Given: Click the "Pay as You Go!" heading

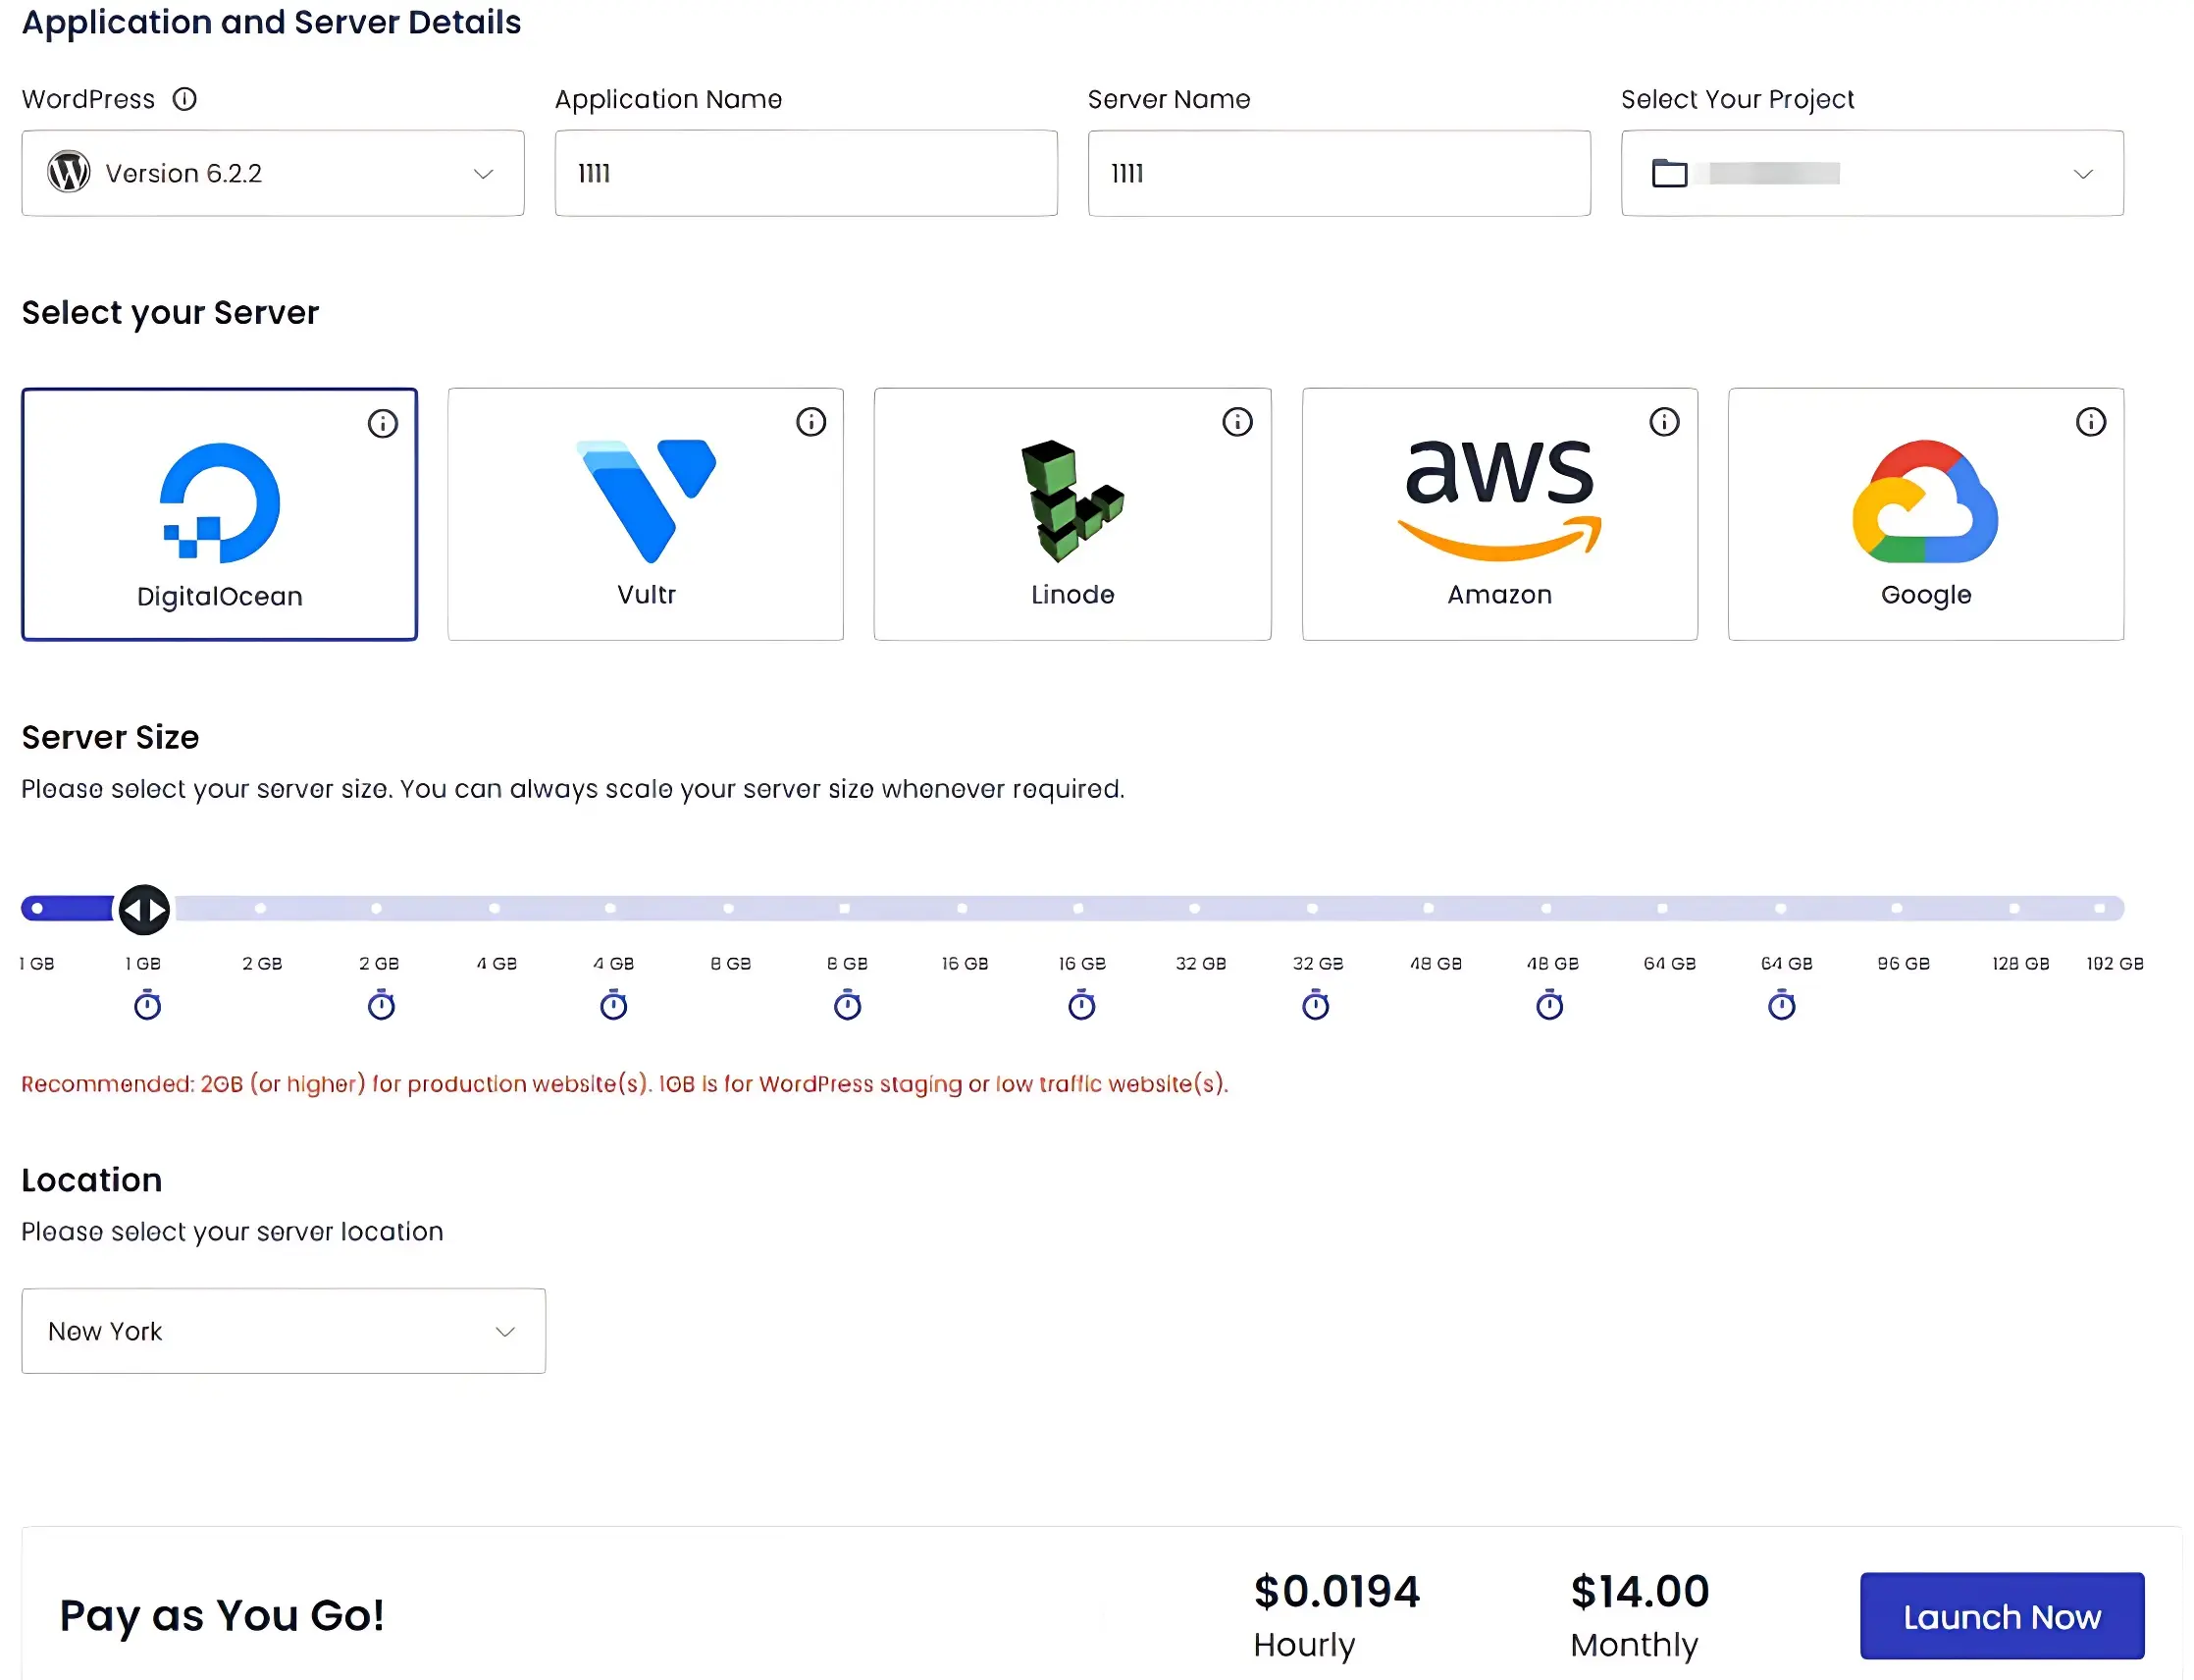Looking at the screenshot, I should [x=222, y=1615].
